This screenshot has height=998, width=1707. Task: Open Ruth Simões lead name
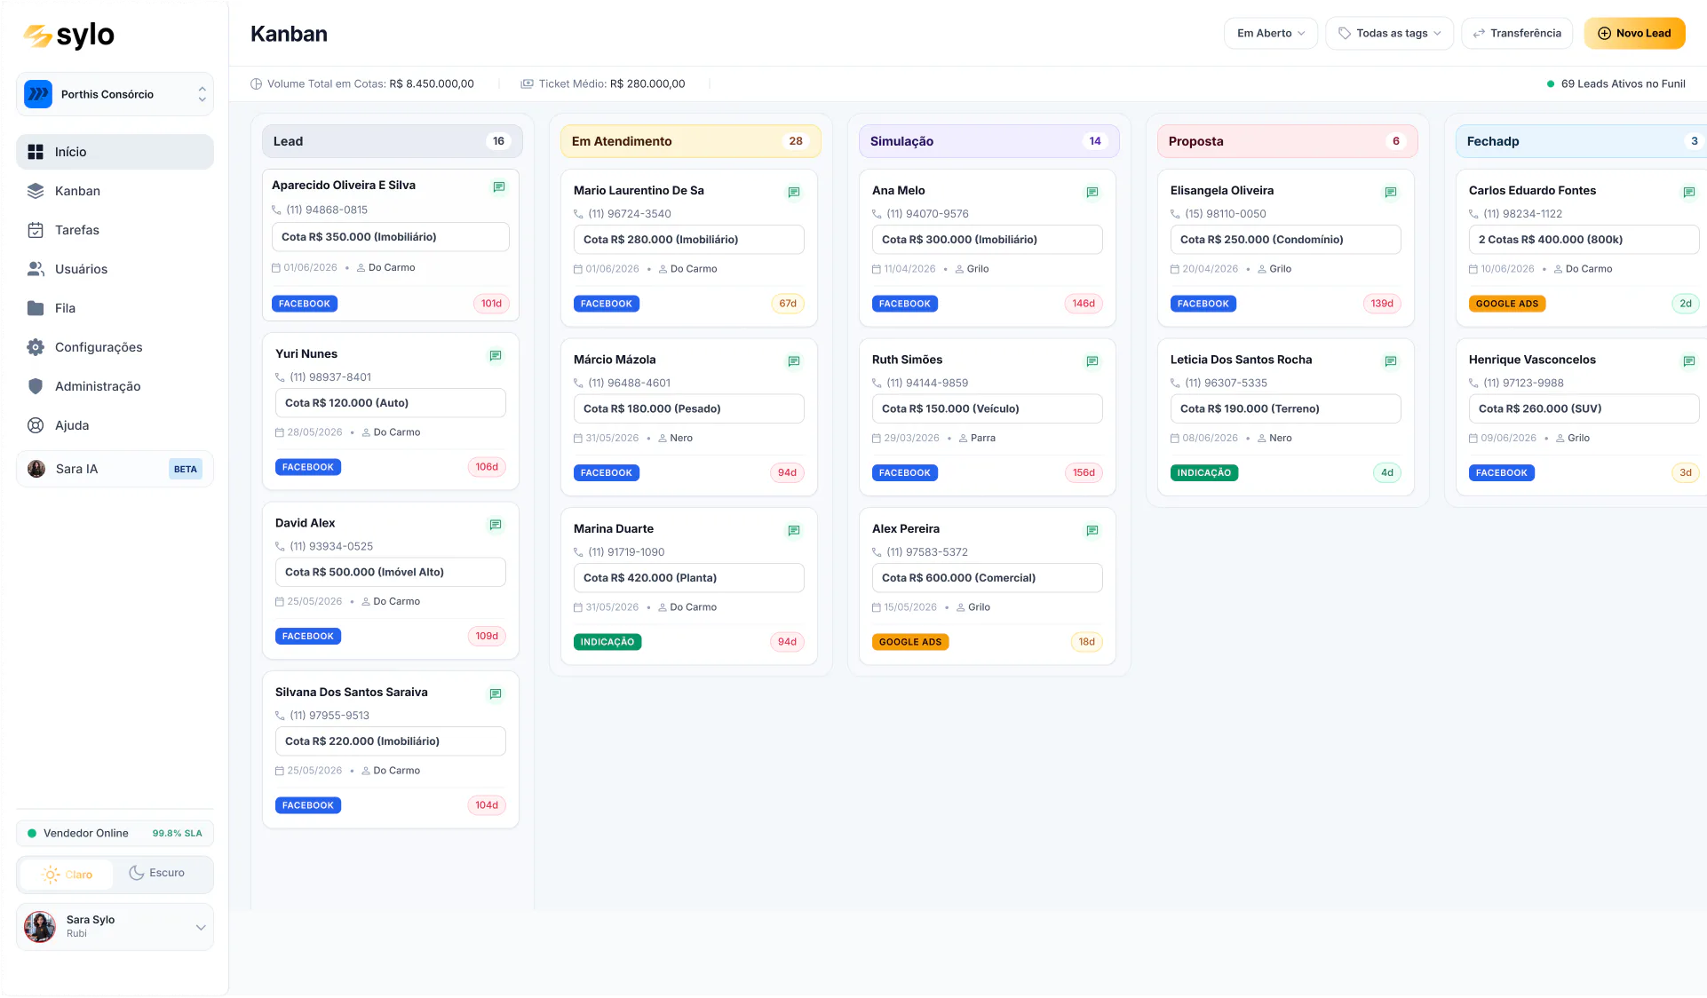[907, 360]
